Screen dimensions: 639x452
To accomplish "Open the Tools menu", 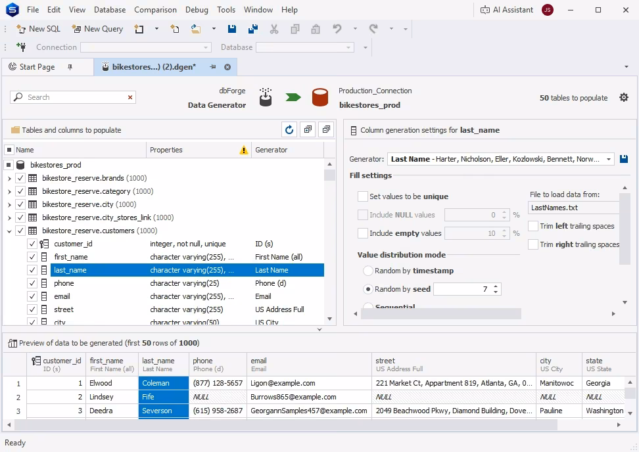I will tap(226, 10).
